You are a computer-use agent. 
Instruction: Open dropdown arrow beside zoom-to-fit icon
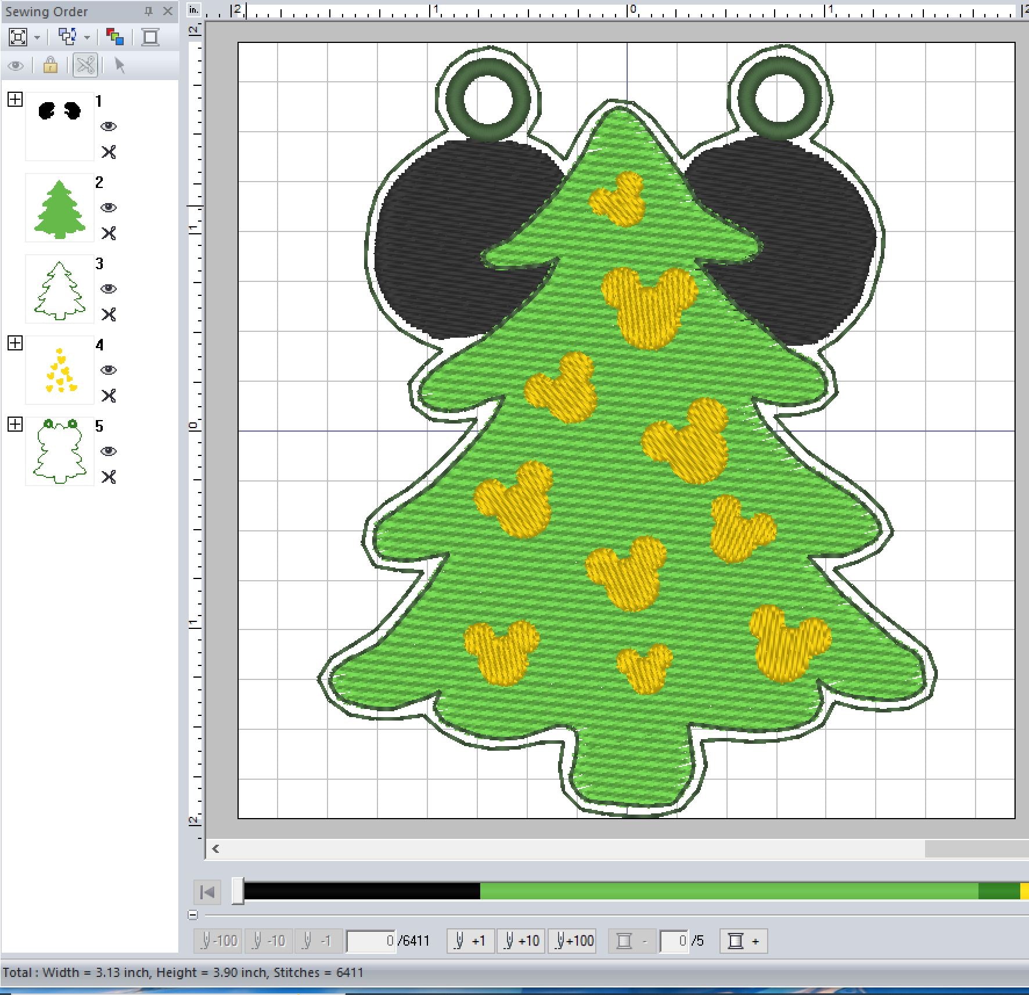[37, 38]
